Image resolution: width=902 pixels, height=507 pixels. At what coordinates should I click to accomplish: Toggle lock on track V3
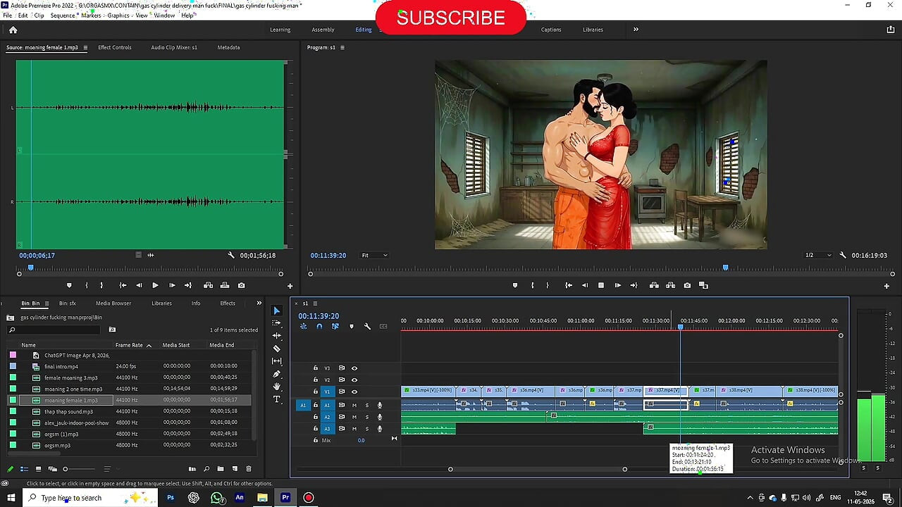316,368
